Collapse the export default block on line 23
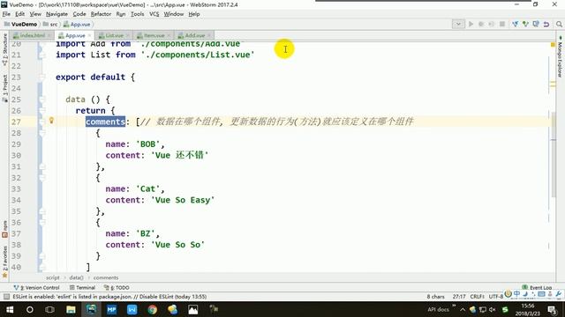Screen dimensions: 565x317 [42, 77]
